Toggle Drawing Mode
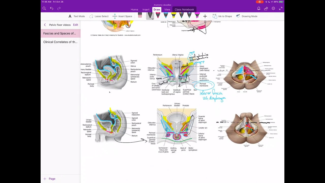 [x=247, y=16]
